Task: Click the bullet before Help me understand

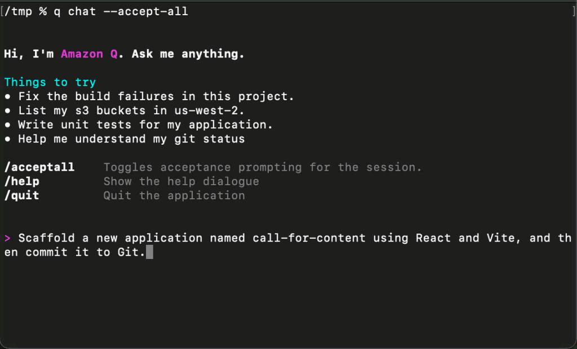Action: coord(7,139)
